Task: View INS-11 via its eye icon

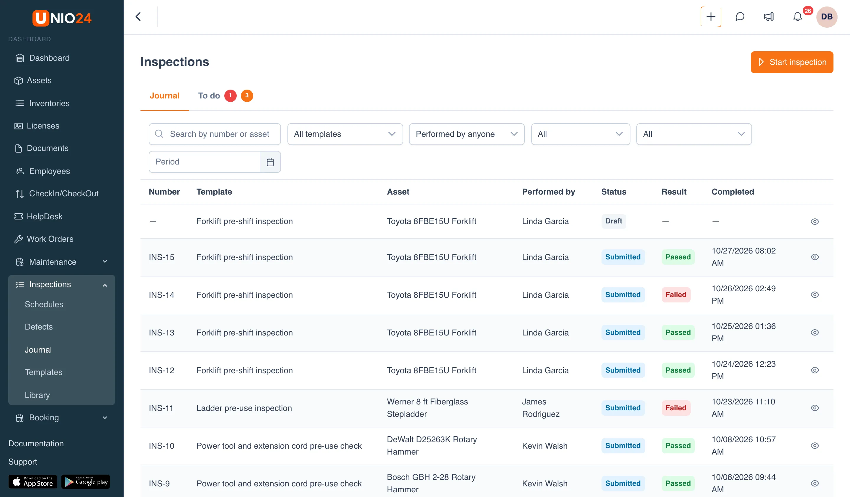Action: (x=815, y=408)
